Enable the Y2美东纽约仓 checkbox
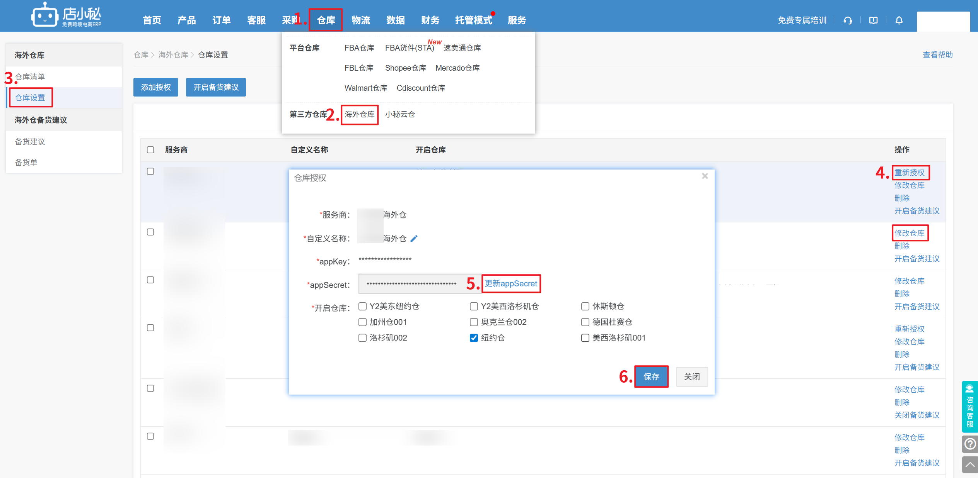This screenshot has width=978, height=478. [x=362, y=306]
